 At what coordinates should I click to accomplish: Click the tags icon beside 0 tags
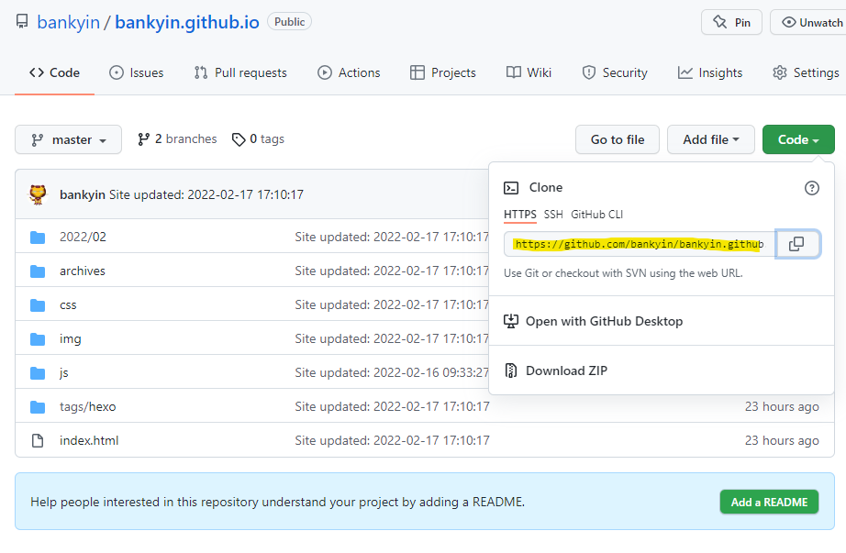(239, 139)
